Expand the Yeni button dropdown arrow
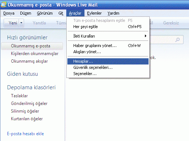 [21, 23]
